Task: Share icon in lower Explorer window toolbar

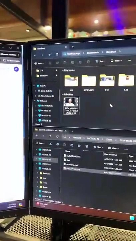Action: 79,146
